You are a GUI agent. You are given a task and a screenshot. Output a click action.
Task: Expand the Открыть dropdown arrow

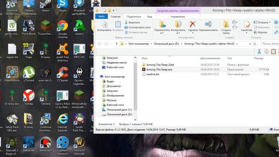(270, 22)
